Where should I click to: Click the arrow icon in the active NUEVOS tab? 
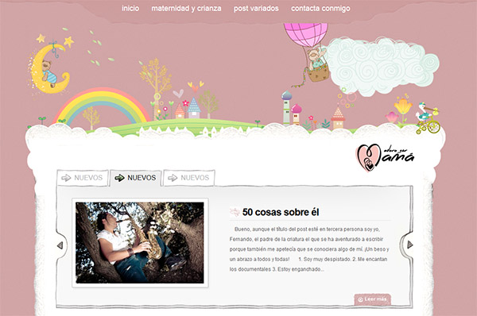(119, 178)
